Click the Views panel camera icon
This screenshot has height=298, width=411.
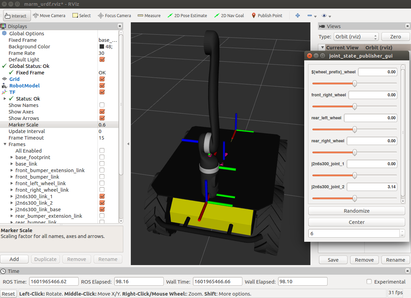click(322, 26)
